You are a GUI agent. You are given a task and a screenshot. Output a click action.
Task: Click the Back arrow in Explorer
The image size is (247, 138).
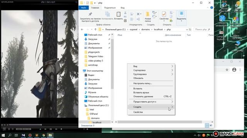pyautogui.click(x=82, y=30)
